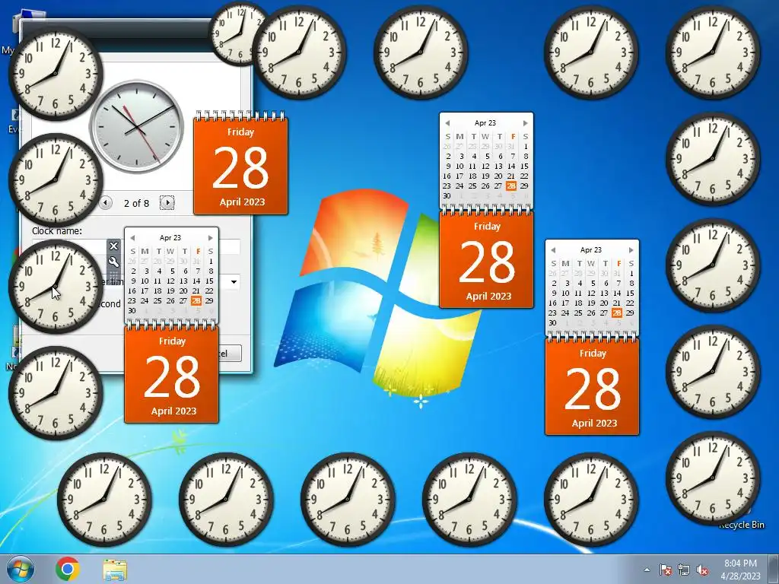Click the muted volume tray icon
This screenshot has height=584, width=779.
coord(702,570)
